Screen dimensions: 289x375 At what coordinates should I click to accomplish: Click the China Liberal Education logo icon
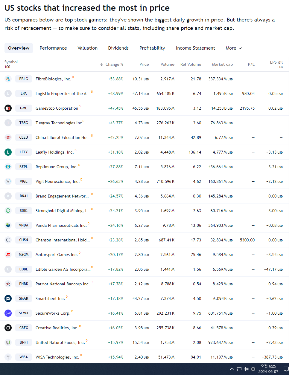(x=8, y=137)
